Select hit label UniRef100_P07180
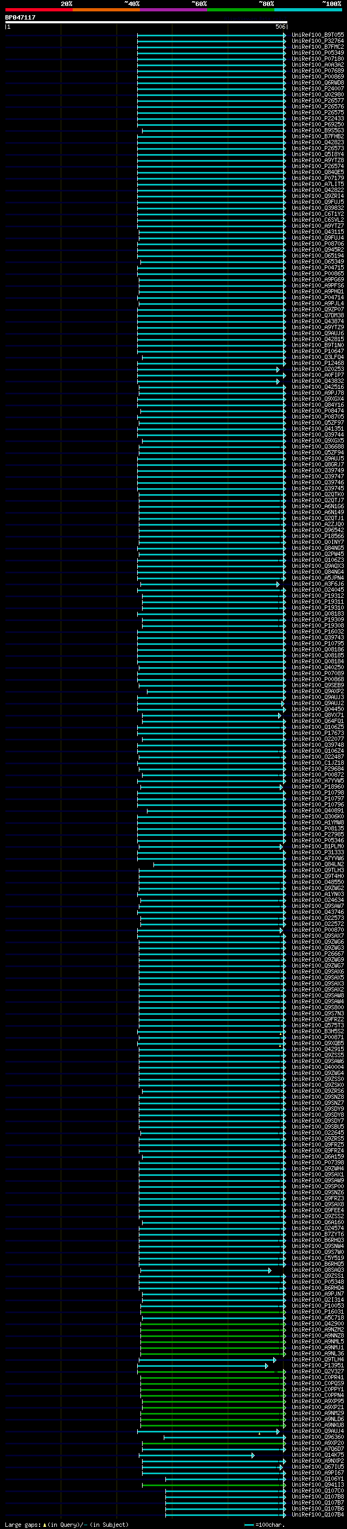Image resolution: width=347 pixels, height=1529 pixels. tap(318, 59)
